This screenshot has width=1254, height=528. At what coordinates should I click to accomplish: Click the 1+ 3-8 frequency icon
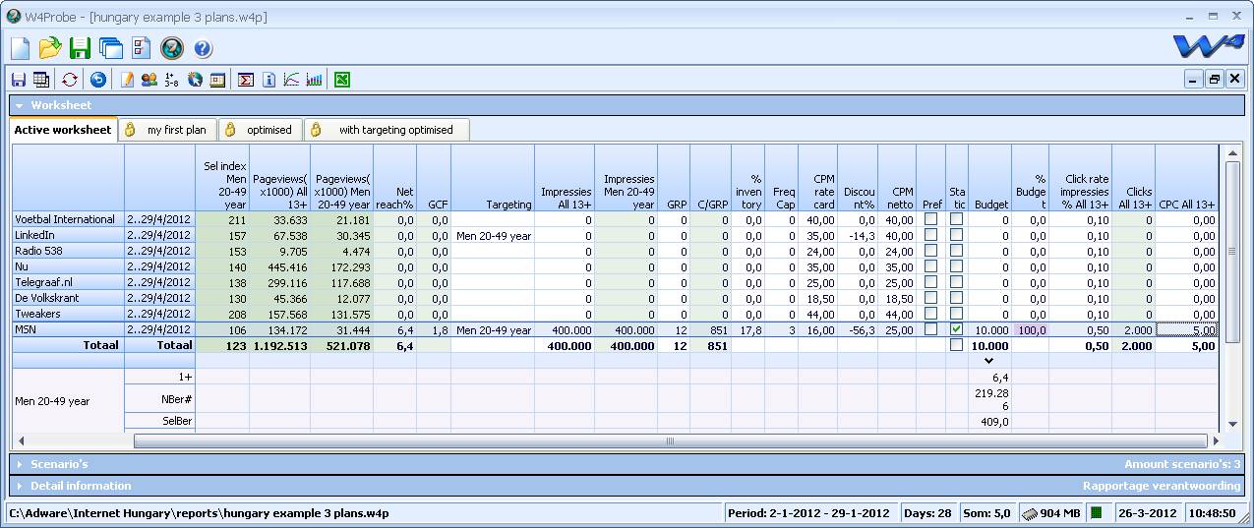point(172,80)
